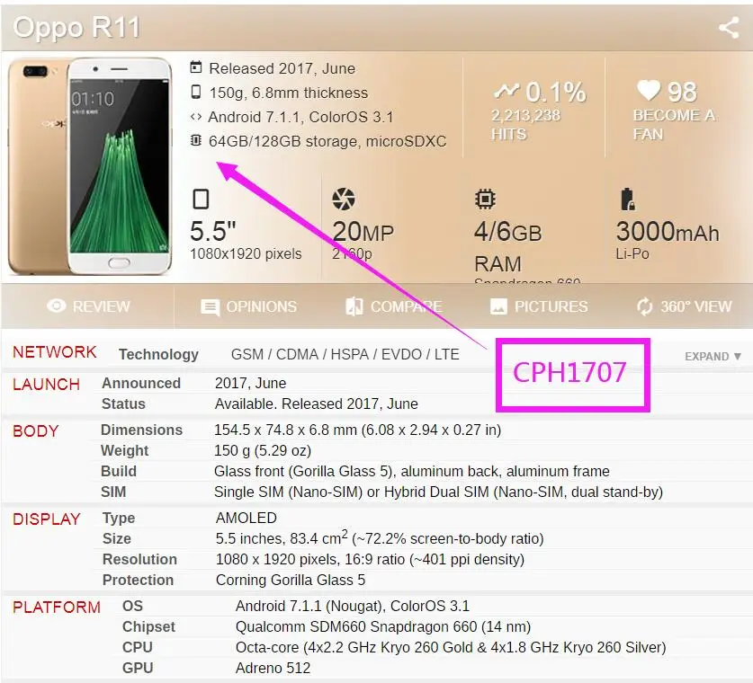This screenshot has height=683, width=753.
Task: Click the eye icon beside Review
Action: [x=57, y=306]
